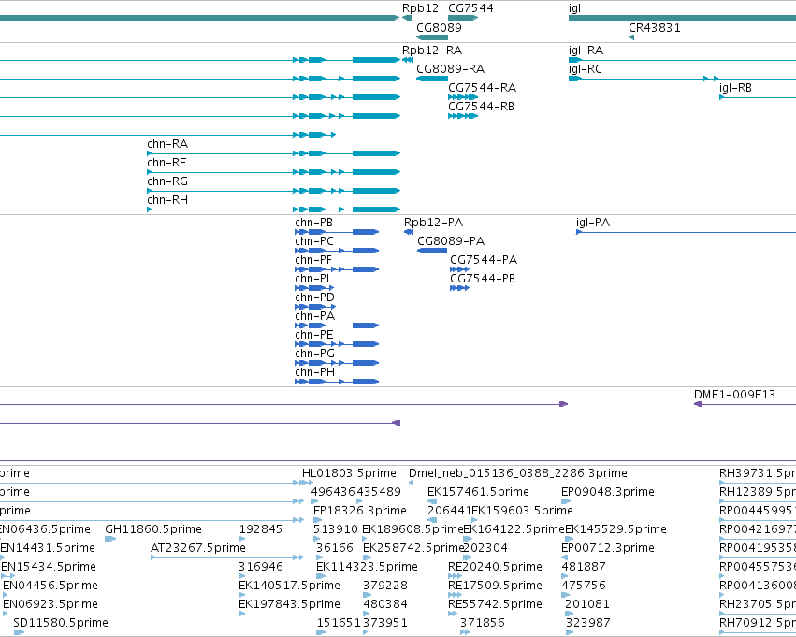The height and width of the screenshot is (637, 796).
Task: Select the CG8089-PA protein label
Action: [x=451, y=241]
